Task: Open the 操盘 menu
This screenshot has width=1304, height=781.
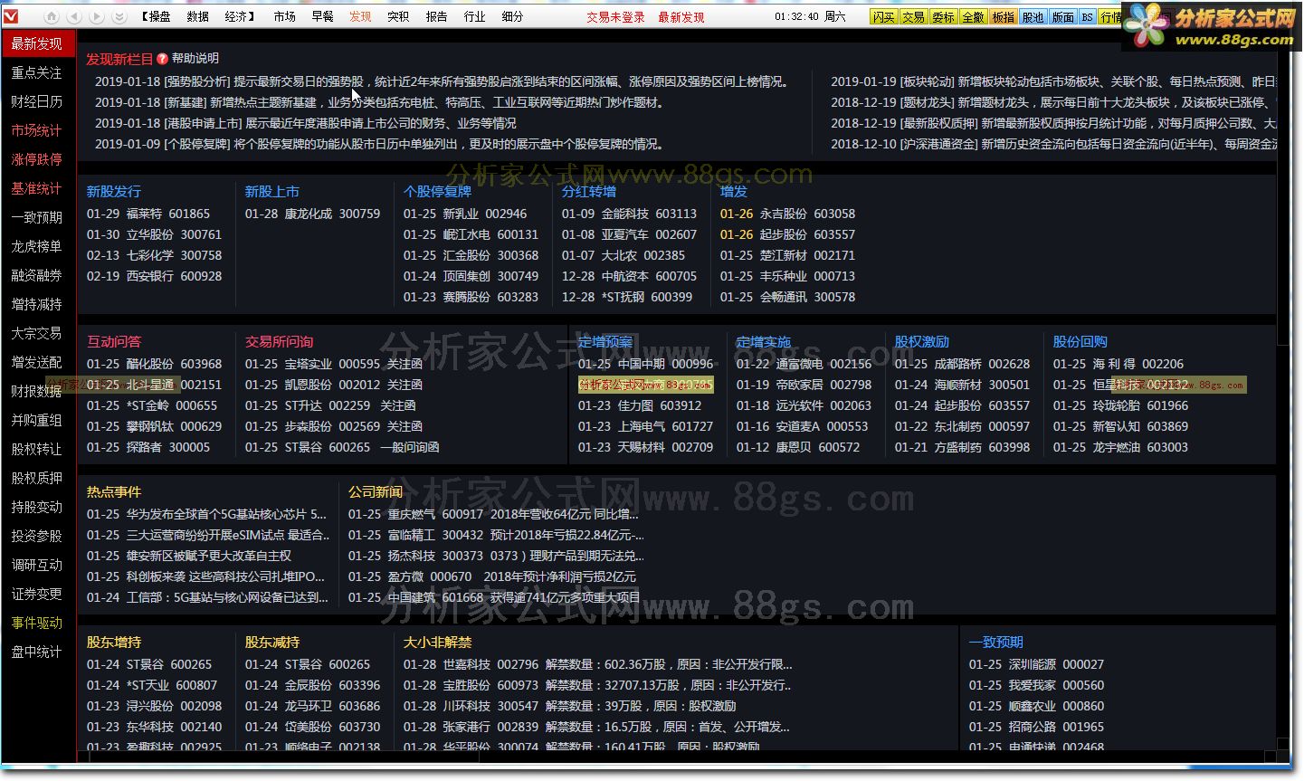Action: [159, 16]
